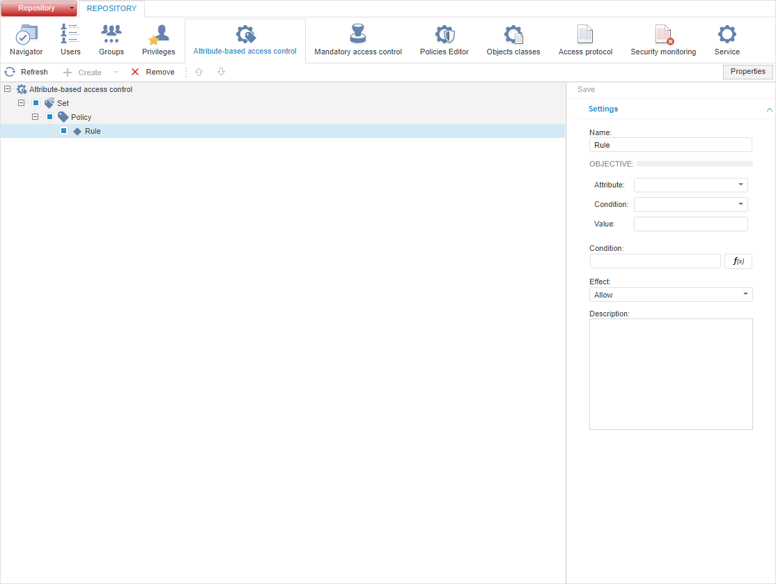
Task: Toggle the checkbox next to Set
Action: pos(36,103)
